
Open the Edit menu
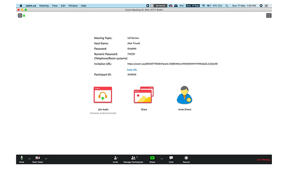63,6
